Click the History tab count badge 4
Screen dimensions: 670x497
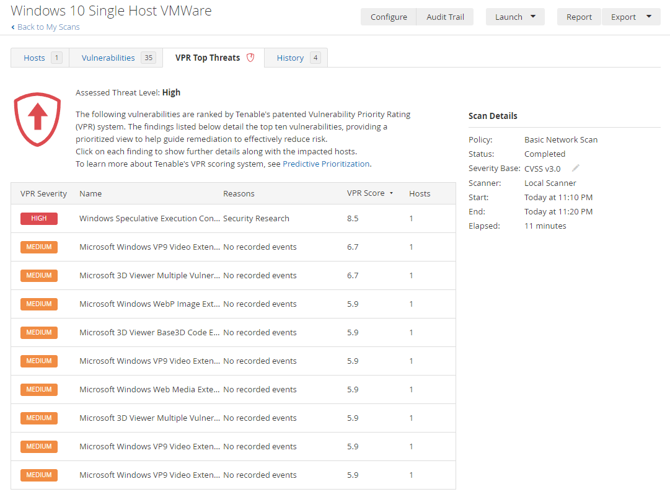315,58
